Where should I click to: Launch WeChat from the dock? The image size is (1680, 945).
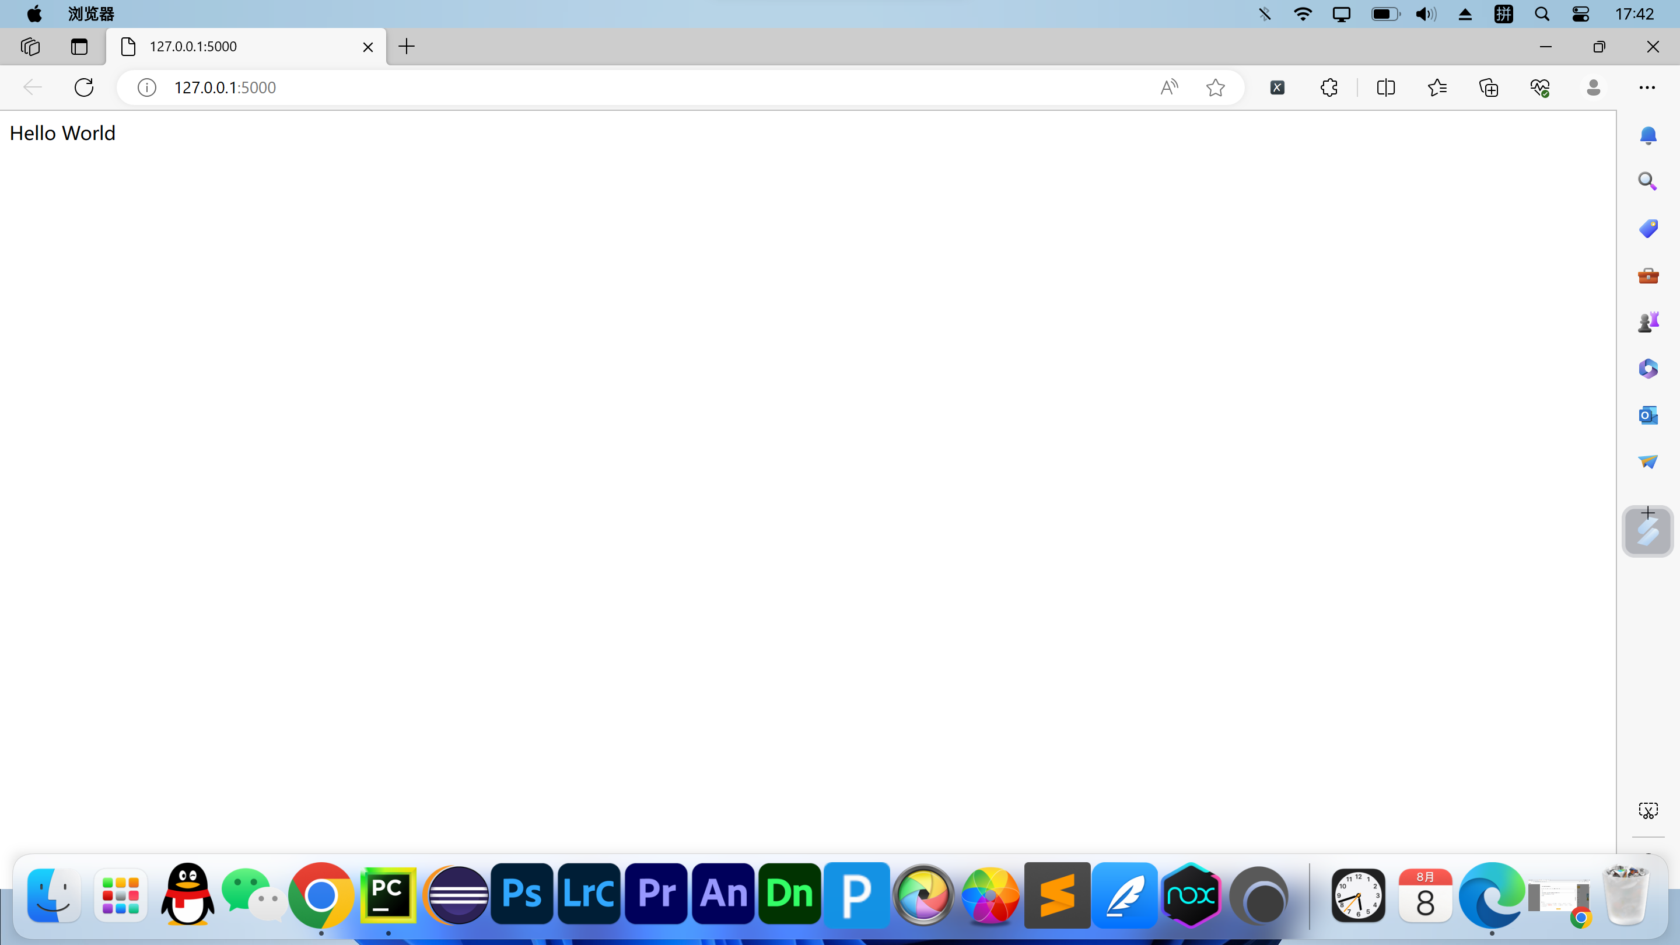[254, 895]
